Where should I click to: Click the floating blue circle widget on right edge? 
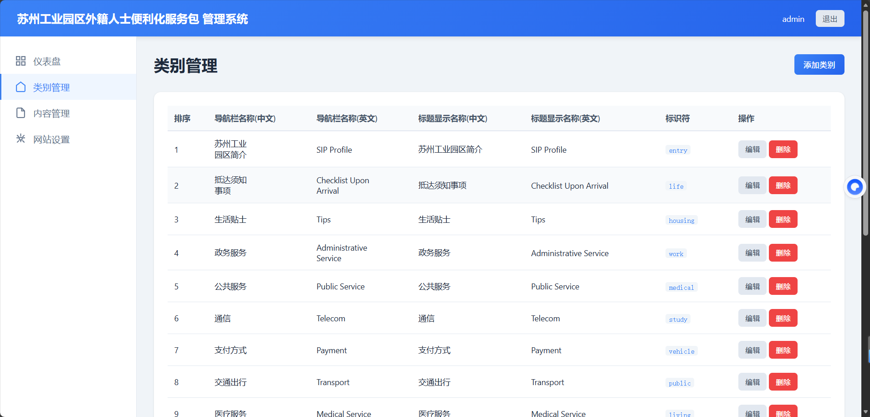[855, 186]
